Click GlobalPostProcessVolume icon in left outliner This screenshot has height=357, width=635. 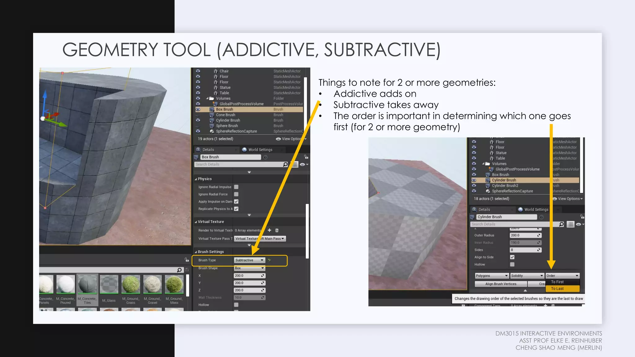pos(215,104)
